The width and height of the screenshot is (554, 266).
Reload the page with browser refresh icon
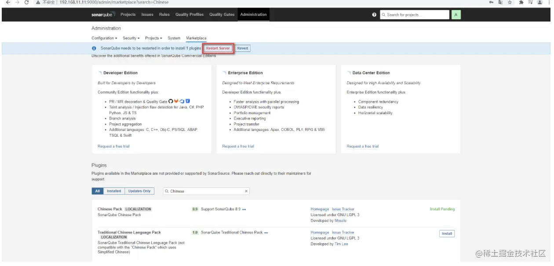[26, 2]
